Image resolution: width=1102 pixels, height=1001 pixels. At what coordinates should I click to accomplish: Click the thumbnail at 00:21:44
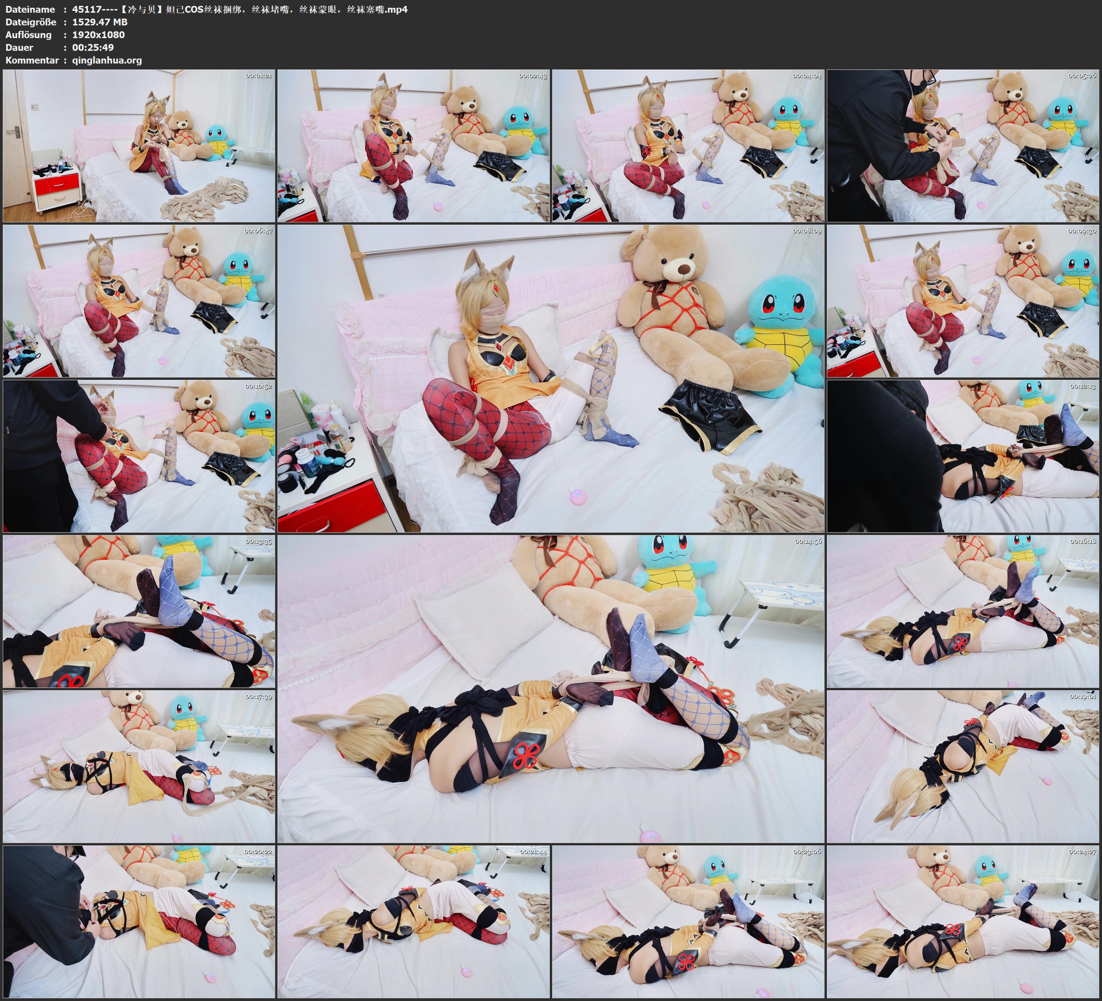coord(413,922)
